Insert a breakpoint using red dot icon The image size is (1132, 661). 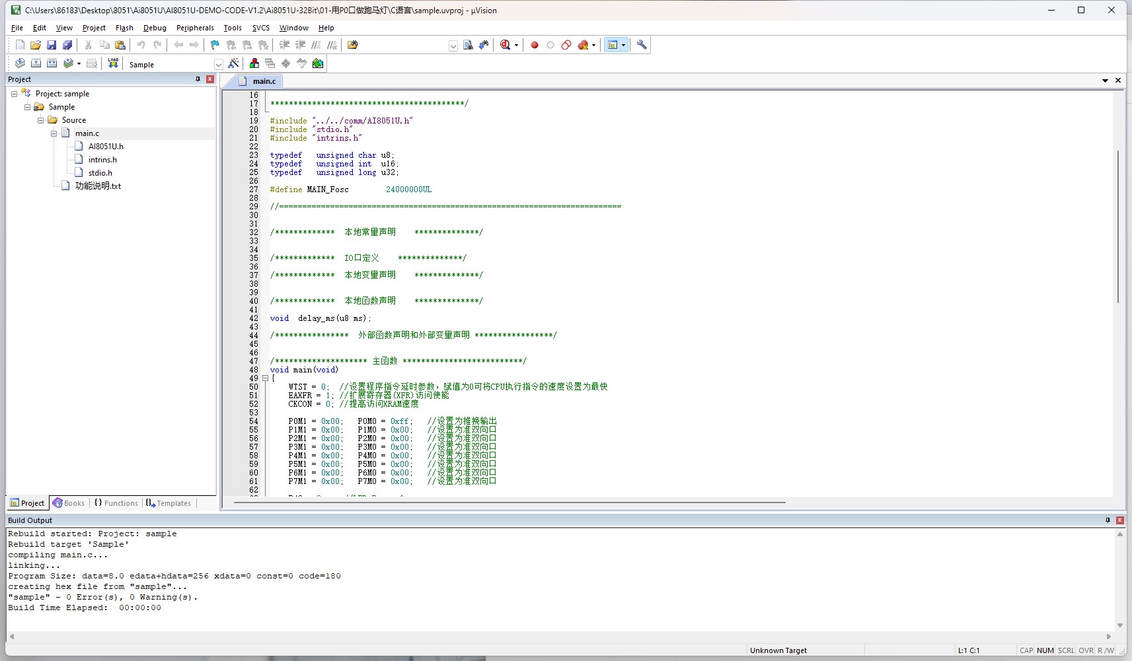pos(535,45)
